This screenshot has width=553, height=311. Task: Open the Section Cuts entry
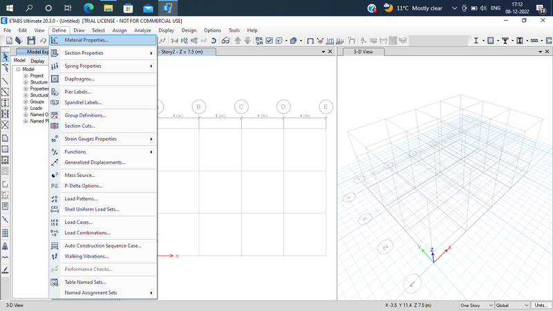click(102, 126)
